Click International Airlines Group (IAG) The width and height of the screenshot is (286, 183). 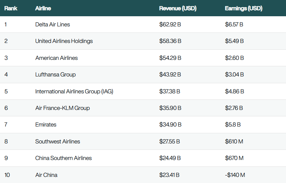tap(74, 91)
